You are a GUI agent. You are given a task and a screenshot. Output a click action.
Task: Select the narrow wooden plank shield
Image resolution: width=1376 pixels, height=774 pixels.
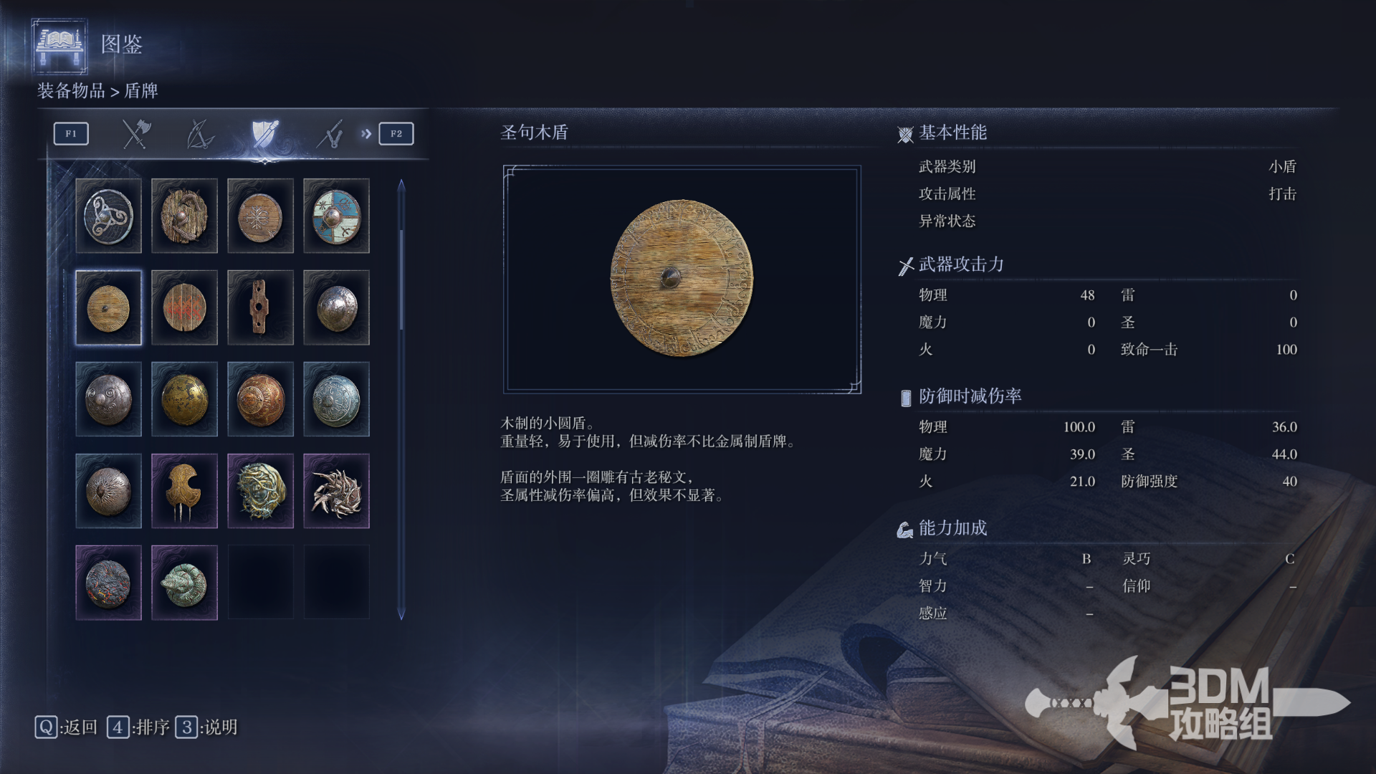[260, 307]
